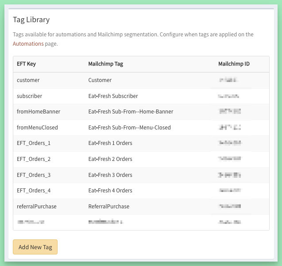282x266 pixels.
Task: Open the Automations page link
Action: click(x=28, y=44)
